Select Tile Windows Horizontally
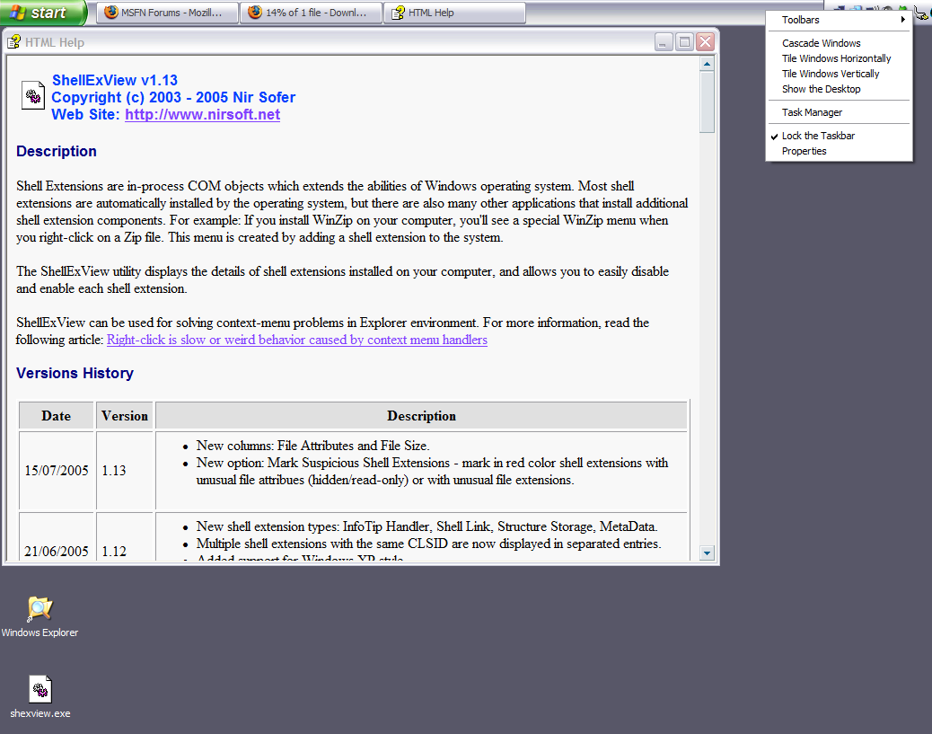932x734 pixels. (x=840, y=58)
